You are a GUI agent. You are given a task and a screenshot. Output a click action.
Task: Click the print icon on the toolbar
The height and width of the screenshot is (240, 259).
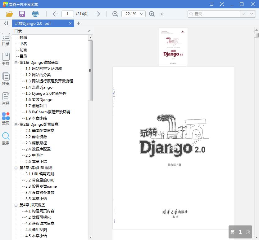point(35,14)
